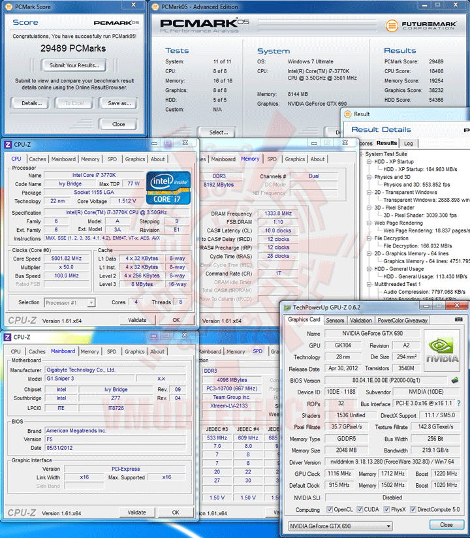This screenshot has width=470, height=538.
Task: Collapse the Multithreaded Test 1 node
Action: [369, 285]
